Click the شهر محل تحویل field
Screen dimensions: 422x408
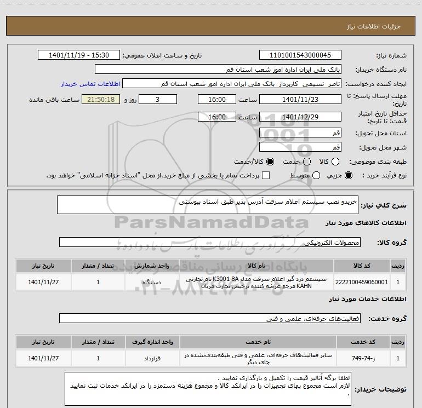300,147
